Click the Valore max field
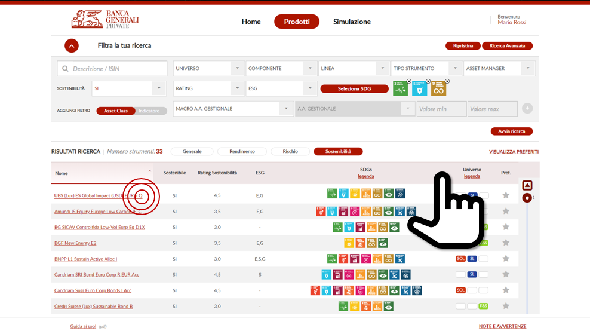The image size is (590, 334). (x=492, y=109)
